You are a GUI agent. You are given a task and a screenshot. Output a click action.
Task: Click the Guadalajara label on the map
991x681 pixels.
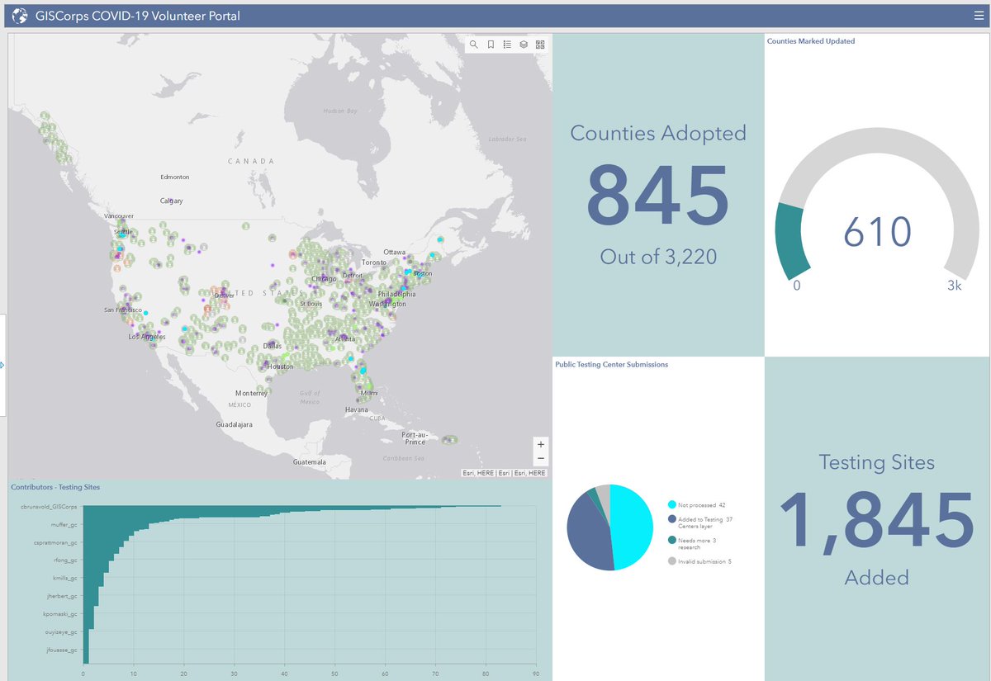tap(234, 424)
